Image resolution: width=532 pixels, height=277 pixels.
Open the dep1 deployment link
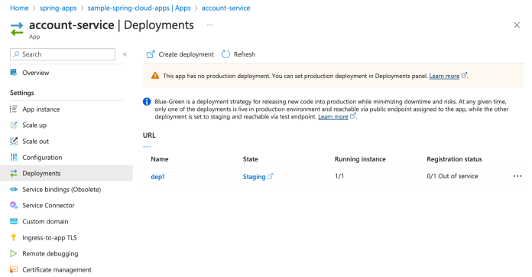[x=157, y=177]
